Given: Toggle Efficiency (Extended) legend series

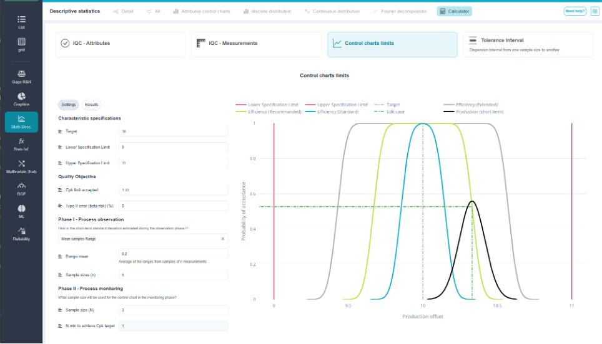Looking at the screenshot, I should [x=471, y=105].
